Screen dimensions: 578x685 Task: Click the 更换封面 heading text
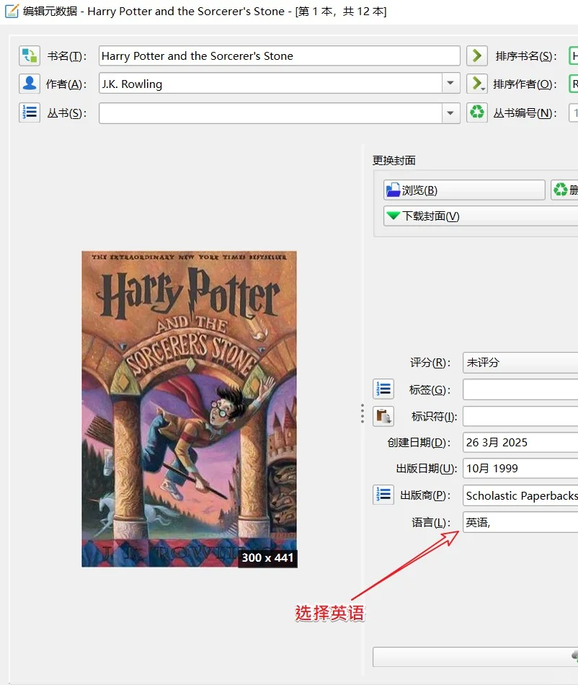pyautogui.click(x=394, y=160)
